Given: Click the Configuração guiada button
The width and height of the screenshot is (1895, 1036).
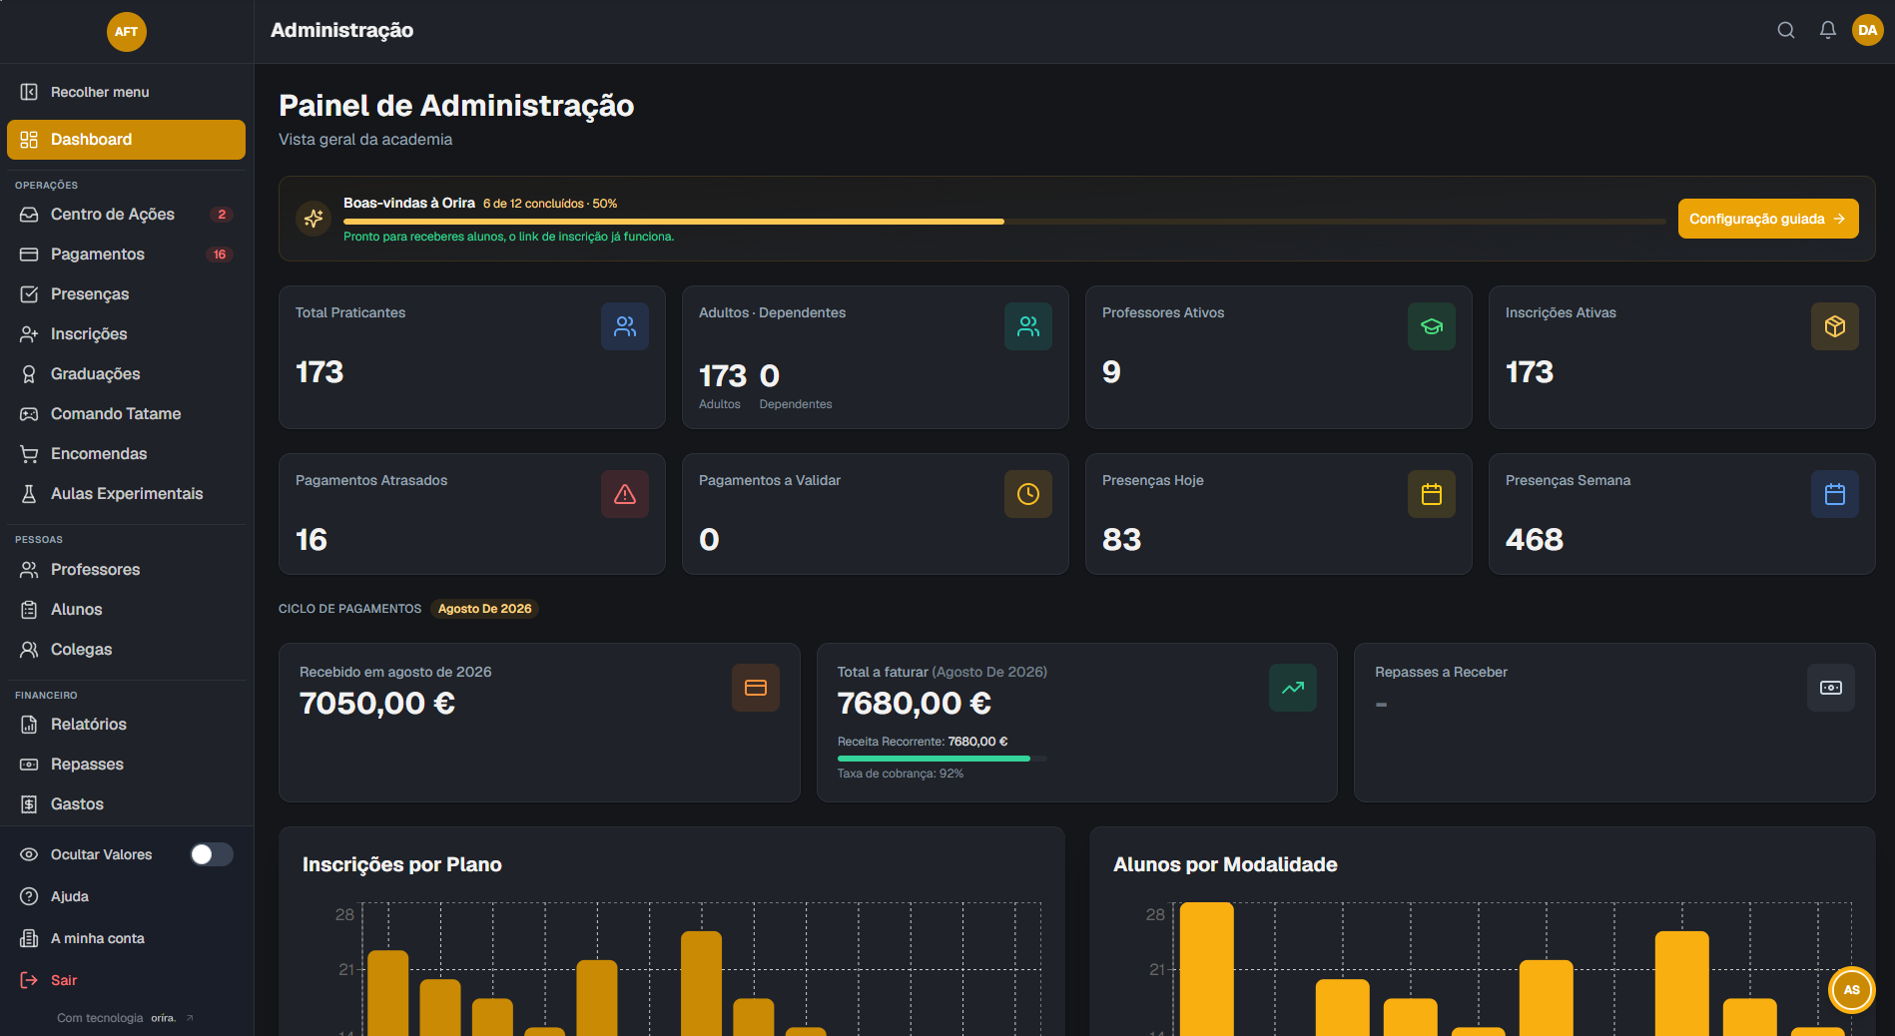Looking at the screenshot, I should [x=1768, y=219].
